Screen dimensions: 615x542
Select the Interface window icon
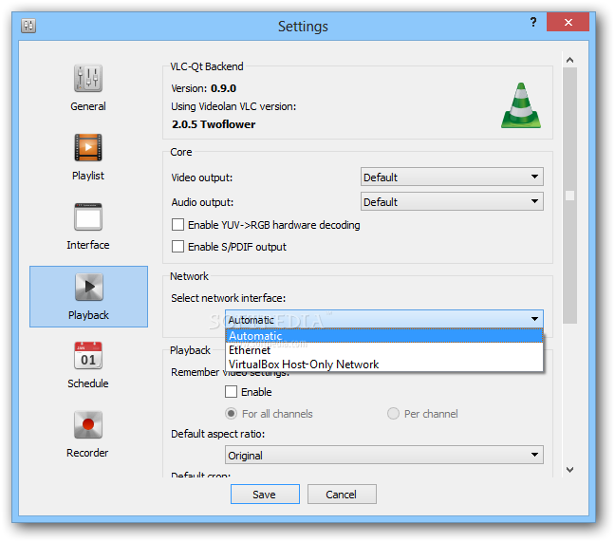pos(88,216)
